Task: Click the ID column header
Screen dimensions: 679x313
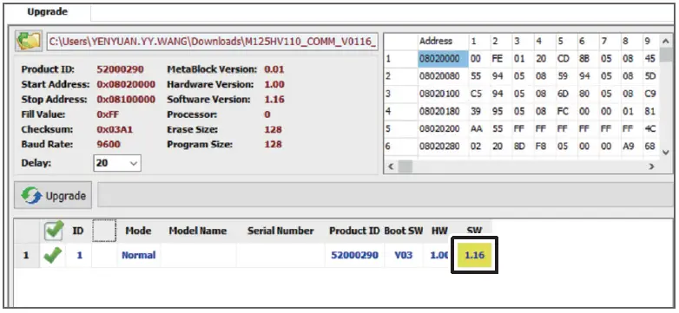Action: [77, 231]
